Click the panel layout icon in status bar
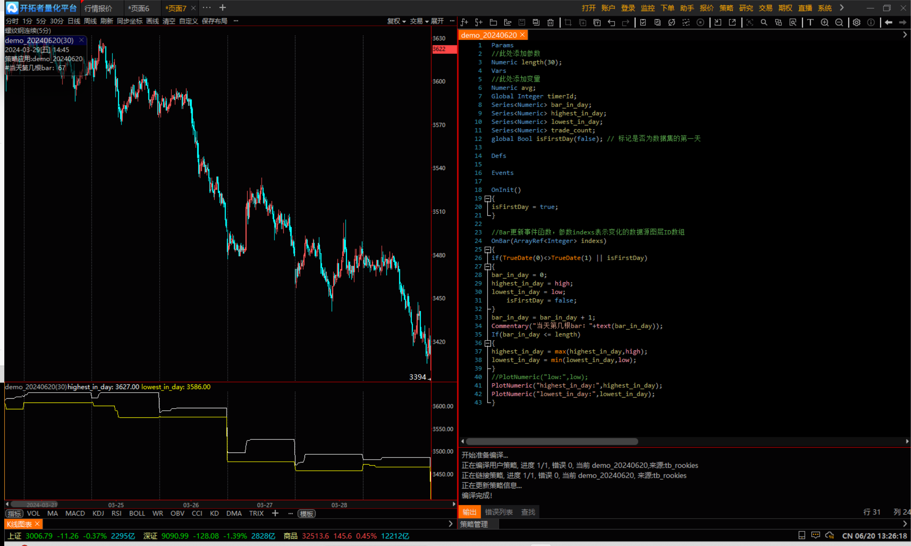 click(802, 535)
